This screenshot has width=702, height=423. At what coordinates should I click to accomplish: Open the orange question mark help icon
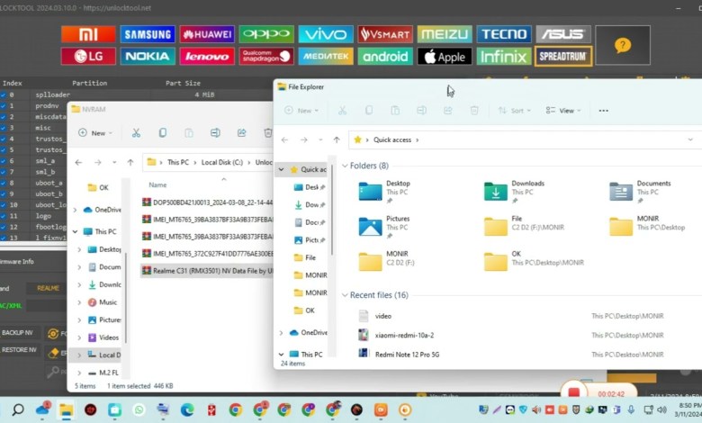(623, 45)
